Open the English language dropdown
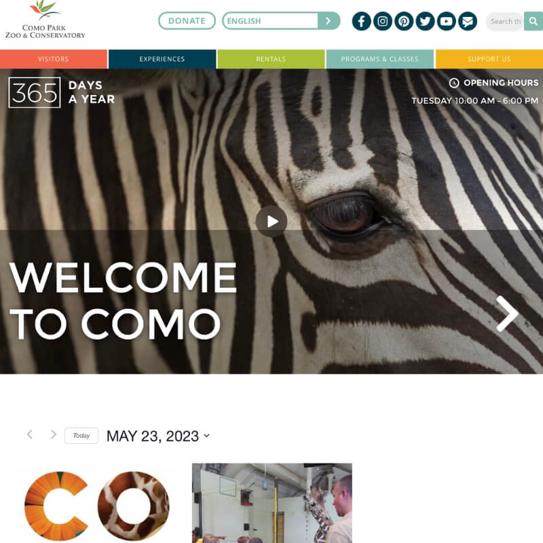 click(270, 21)
